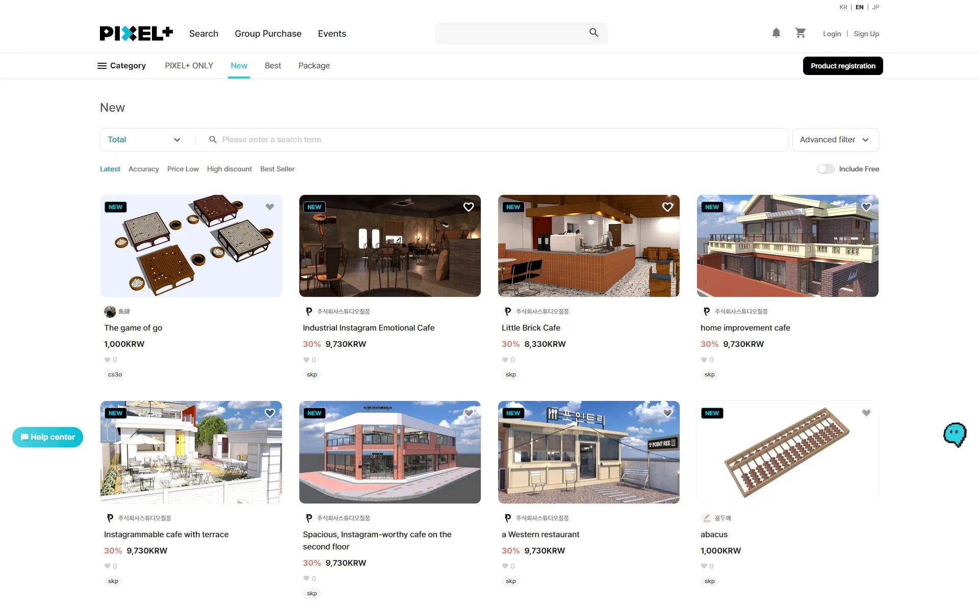Sort by High discount
This screenshot has height=604, width=979.
click(x=229, y=169)
